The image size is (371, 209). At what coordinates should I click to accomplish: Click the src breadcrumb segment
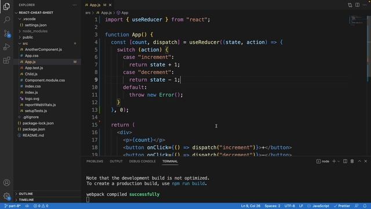(88, 13)
